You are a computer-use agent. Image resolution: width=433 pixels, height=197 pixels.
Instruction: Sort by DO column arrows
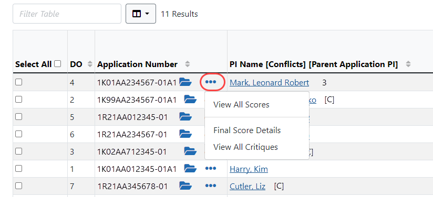(90, 64)
